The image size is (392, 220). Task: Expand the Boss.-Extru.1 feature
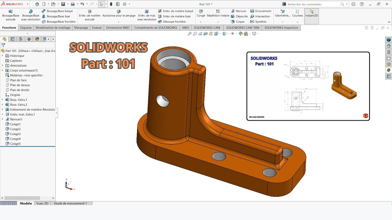pyautogui.click(x=2, y=100)
